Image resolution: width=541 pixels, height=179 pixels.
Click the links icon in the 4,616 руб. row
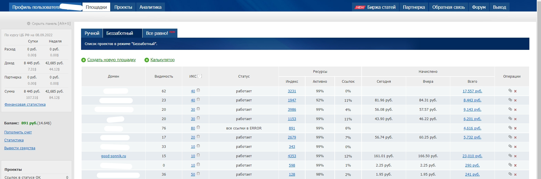[x=510, y=128]
